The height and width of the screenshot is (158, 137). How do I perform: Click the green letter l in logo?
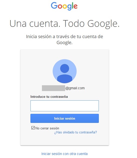(73, 6)
